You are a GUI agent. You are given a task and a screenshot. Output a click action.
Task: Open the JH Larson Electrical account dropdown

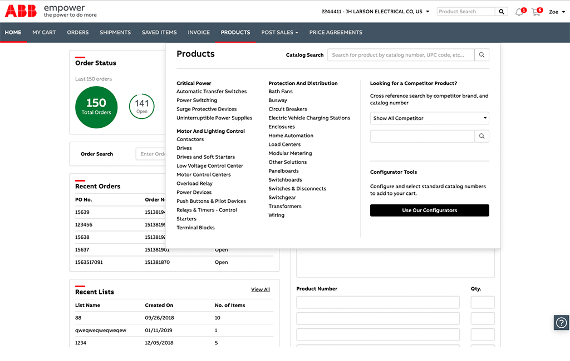pyautogui.click(x=375, y=12)
